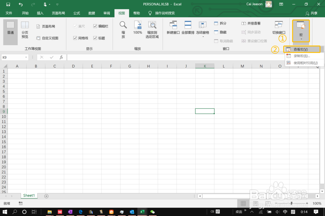
Task: Open Microsoft Edge from taskbar
Action: [x=80, y=212]
